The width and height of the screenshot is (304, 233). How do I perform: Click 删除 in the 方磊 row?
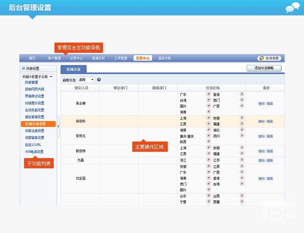tap(261, 160)
